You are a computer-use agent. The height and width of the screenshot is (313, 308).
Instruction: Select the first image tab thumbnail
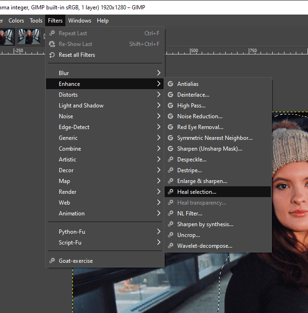click(x=7, y=37)
